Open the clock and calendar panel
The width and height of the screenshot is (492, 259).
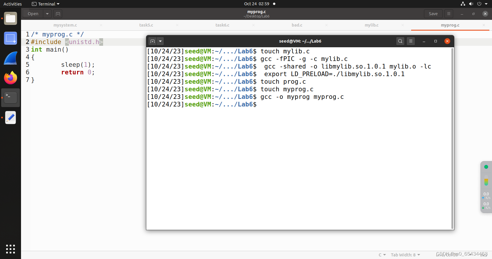click(257, 4)
